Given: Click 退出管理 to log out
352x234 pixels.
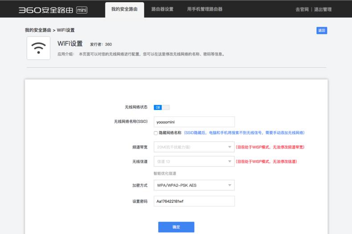Looking at the screenshot, I should pos(323,9).
